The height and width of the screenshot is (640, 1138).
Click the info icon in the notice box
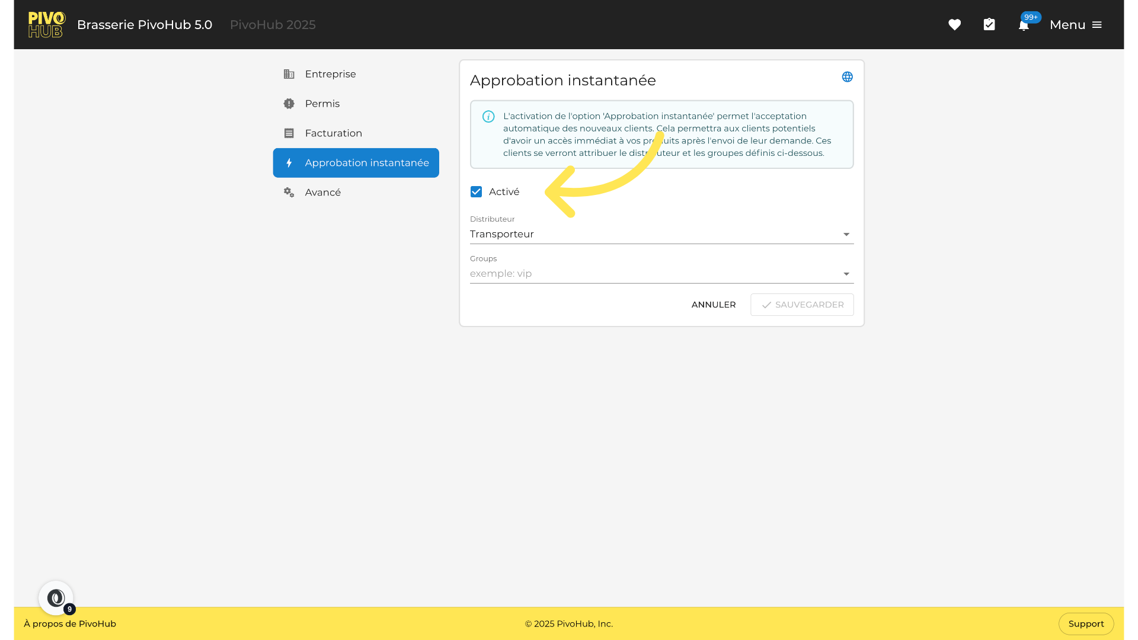pyautogui.click(x=488, y=117)
